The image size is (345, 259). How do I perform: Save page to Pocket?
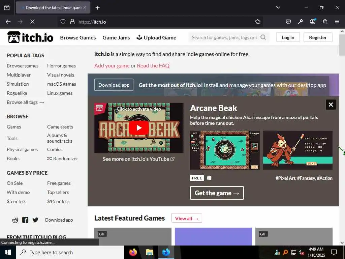(x=288, y=22)
